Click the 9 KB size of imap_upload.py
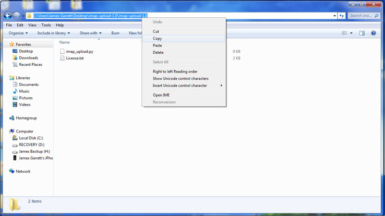Viewport: 385px width, 216px height. click(236, 51)
